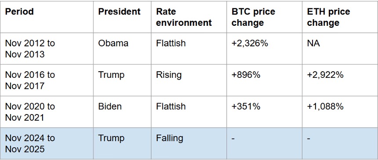The image size is (378, 160).
Task: Select the Nov 2016 to Nov 2017 cell
Action: pos(47,80)
